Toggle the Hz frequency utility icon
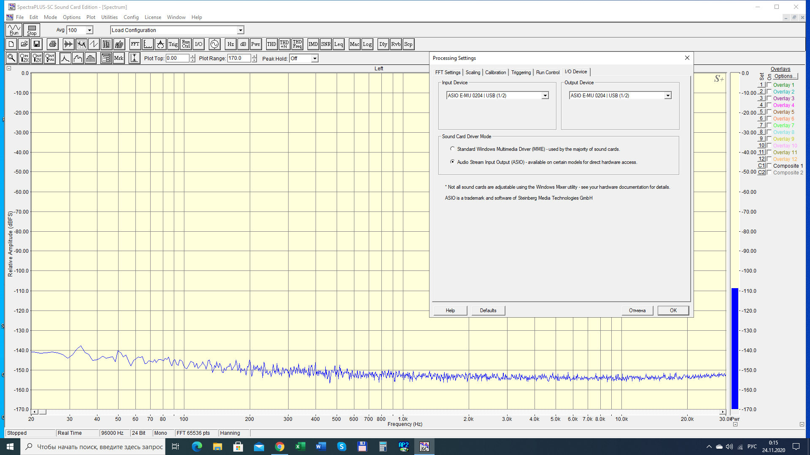The height and width of the screenshot is (455, 810). coord(231,44)
